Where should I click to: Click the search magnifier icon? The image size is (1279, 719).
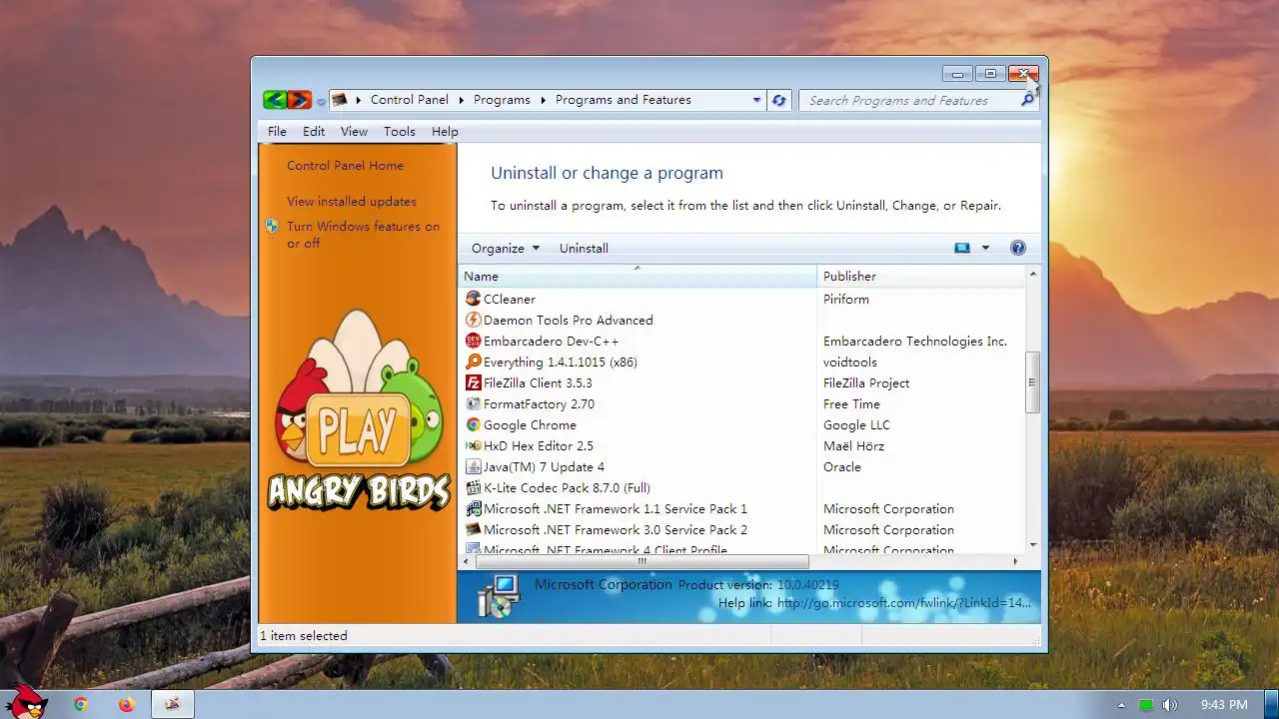[1027, 100]
